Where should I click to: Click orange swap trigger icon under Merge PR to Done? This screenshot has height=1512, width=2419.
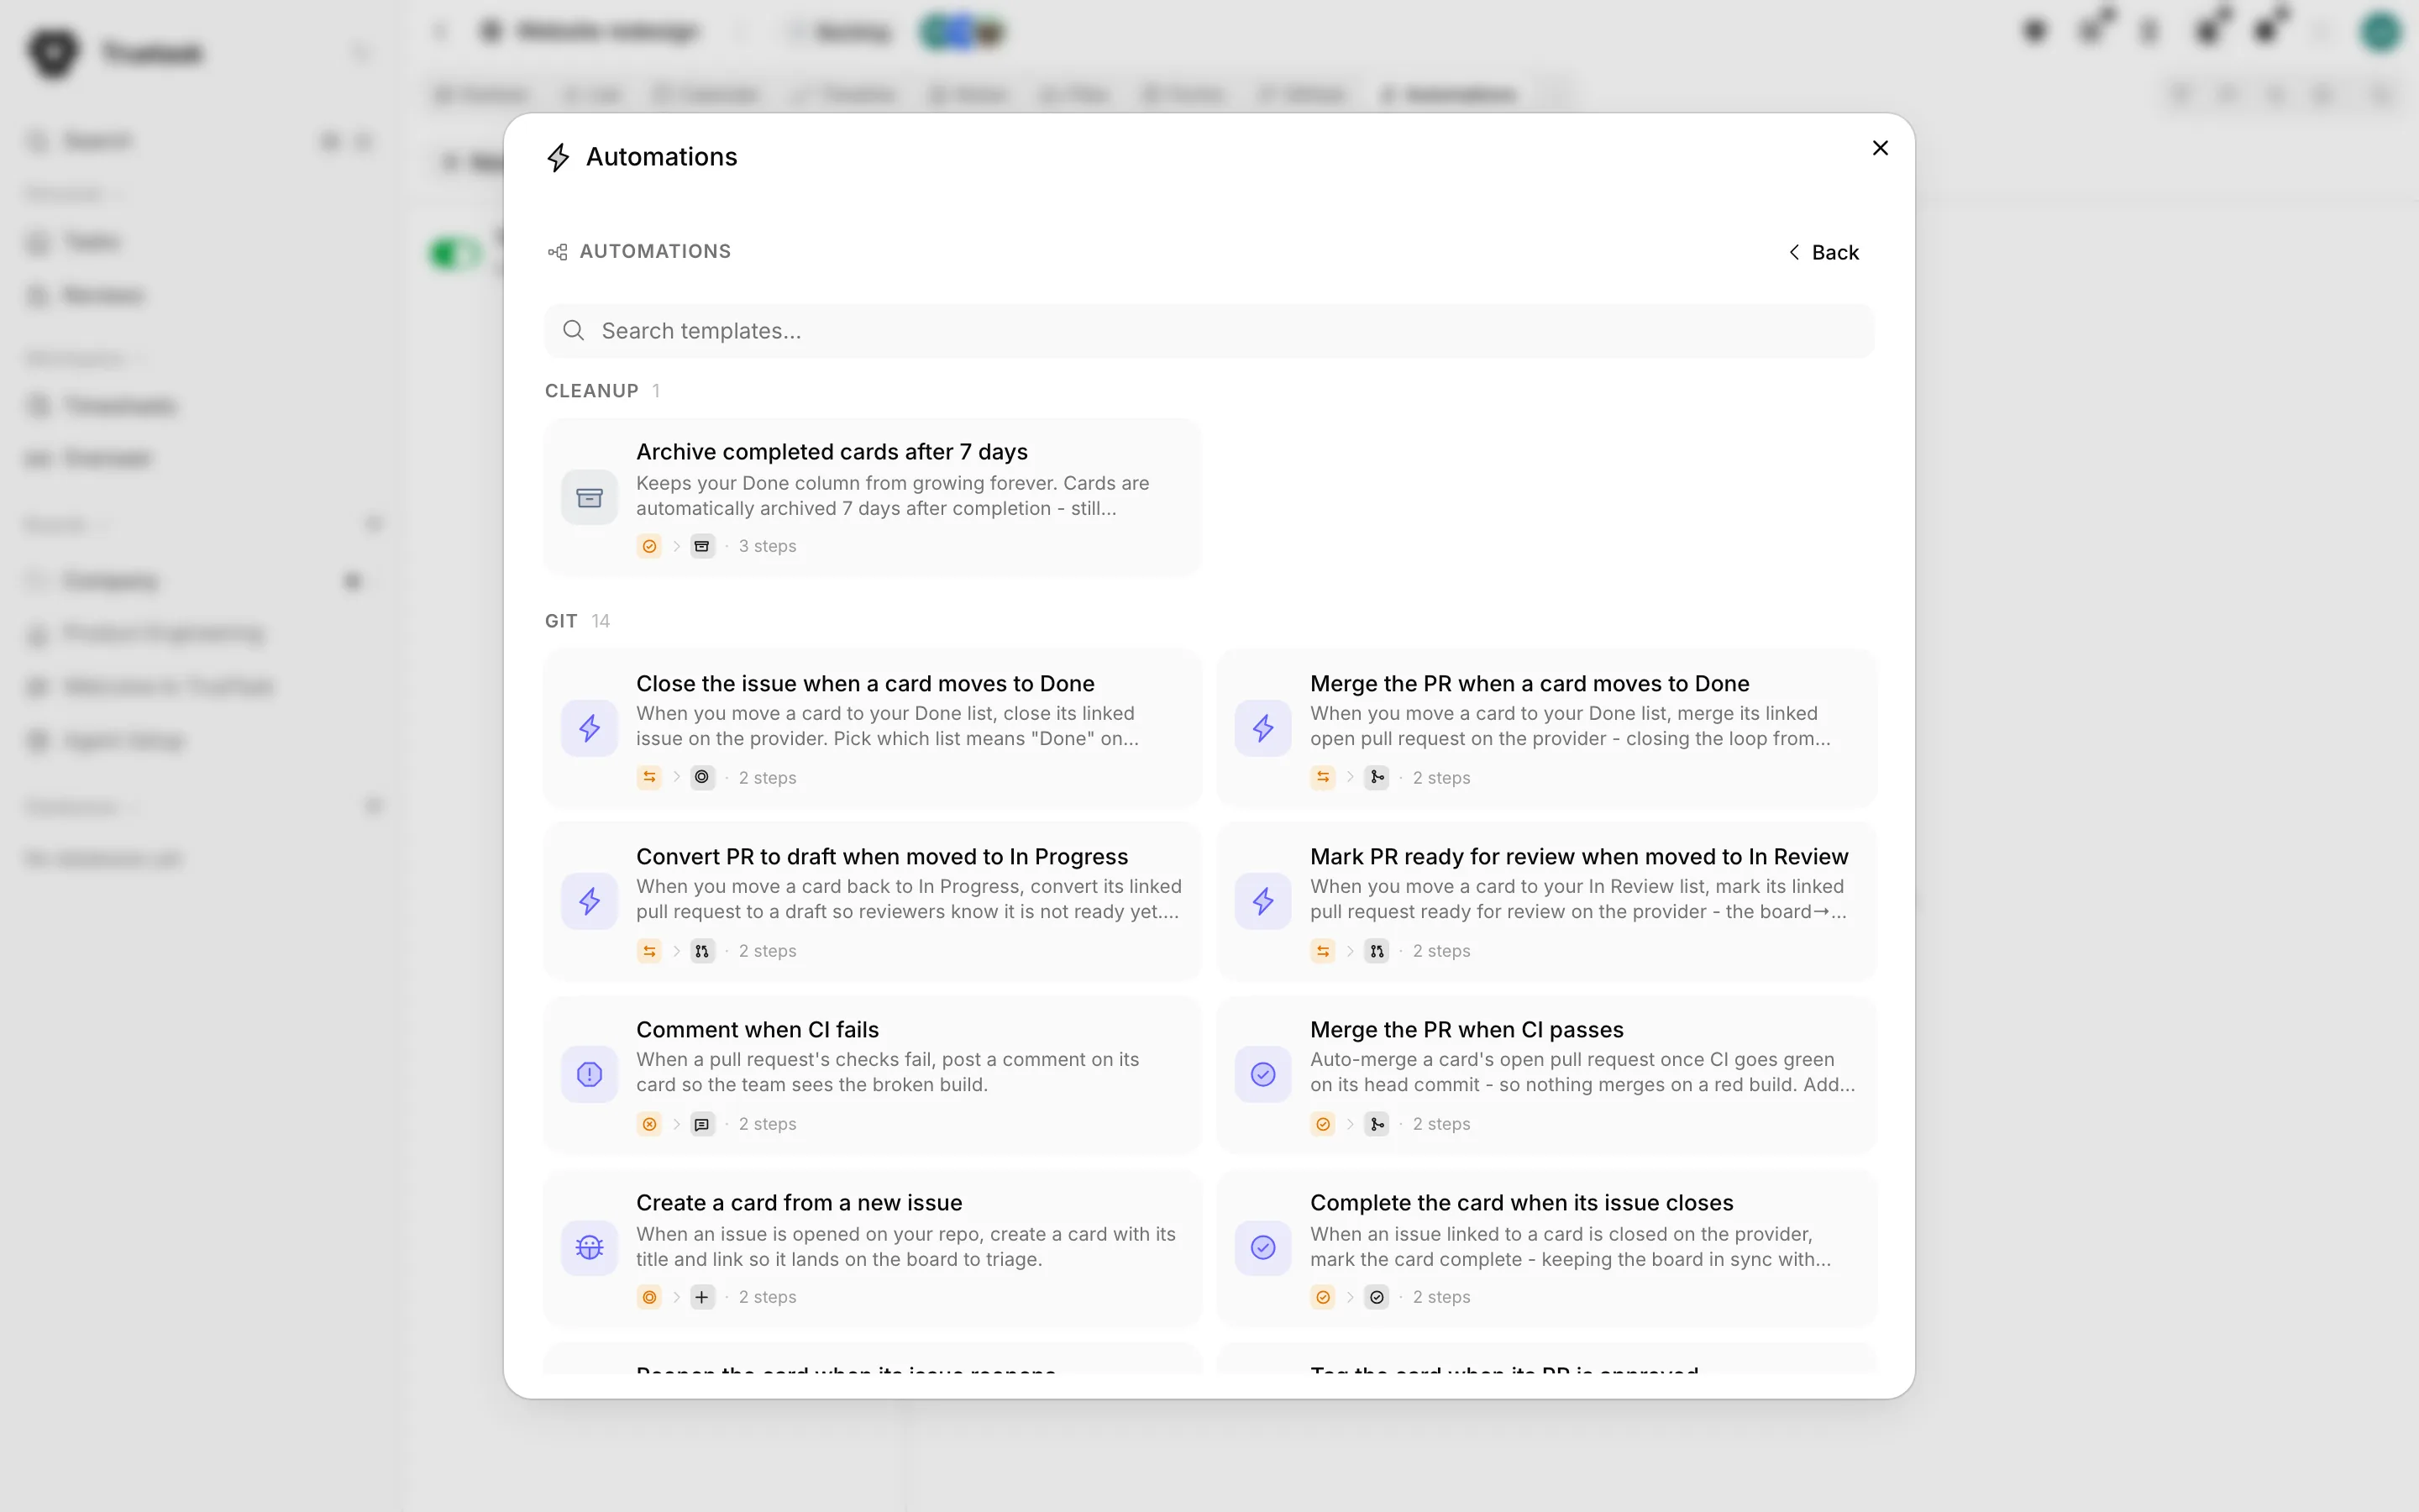coord(1322,777)
